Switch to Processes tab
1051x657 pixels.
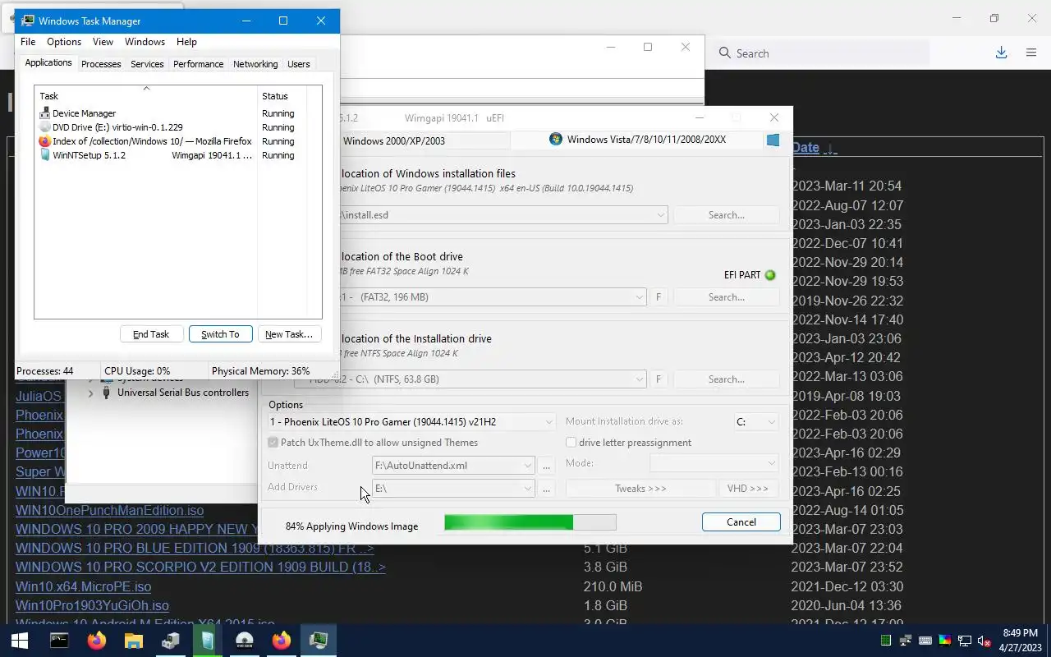coord(101,64)
